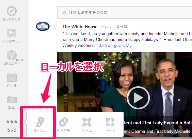
Task: Select the ローカル map pin icon
Action: pyautogui.click(x=40, y=122)
